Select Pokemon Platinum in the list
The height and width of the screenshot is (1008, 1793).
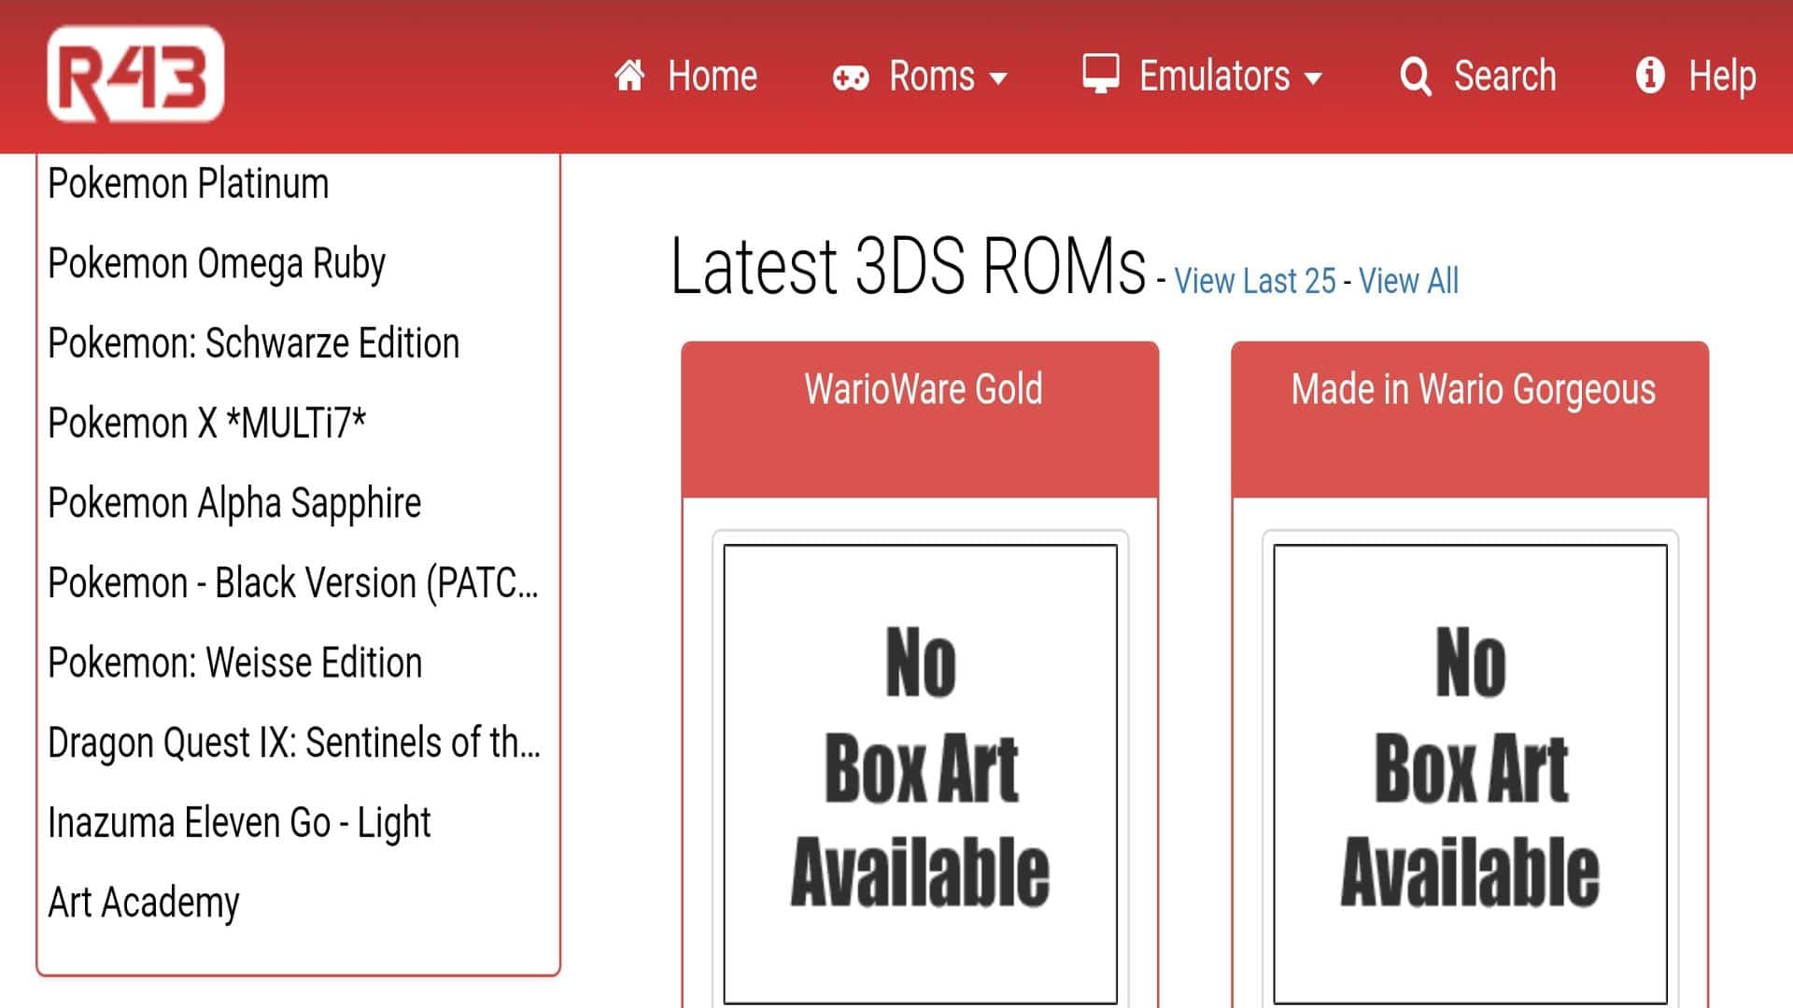coord(189,184)
